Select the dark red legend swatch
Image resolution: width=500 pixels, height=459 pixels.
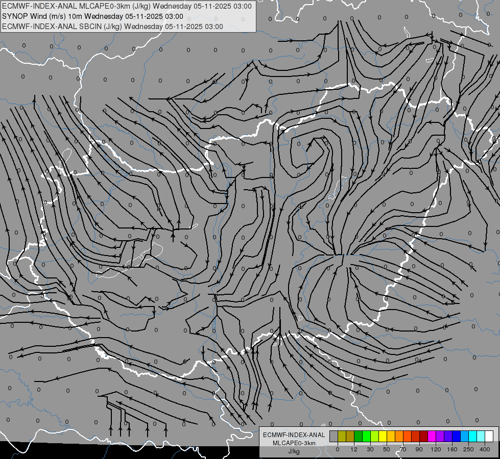click(x=424, y=436)
